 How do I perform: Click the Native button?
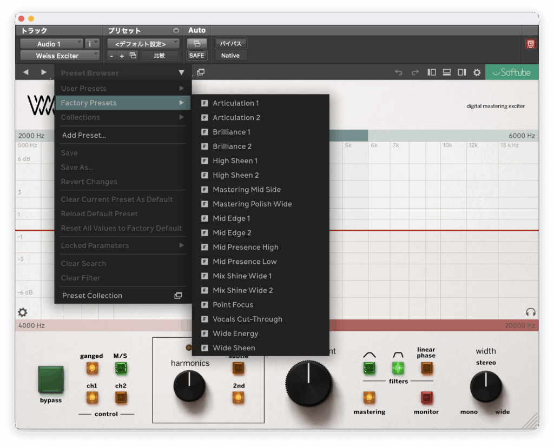[x=230, y=56]
